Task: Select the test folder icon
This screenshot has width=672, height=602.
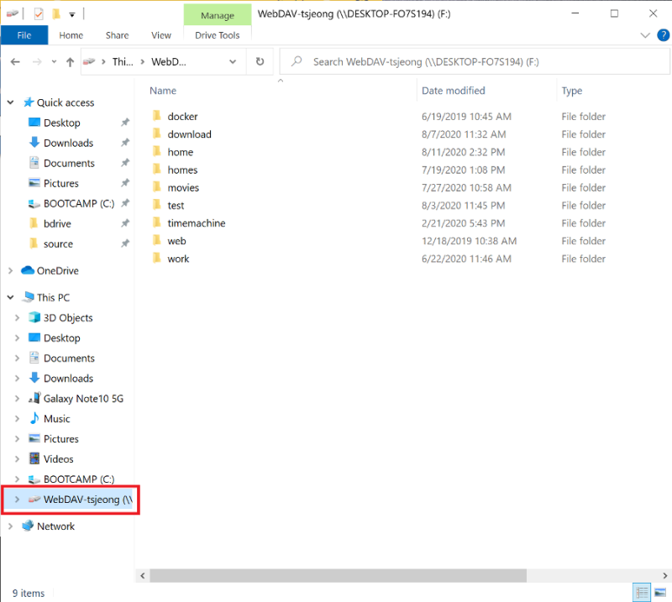Action: click(157, 205)
